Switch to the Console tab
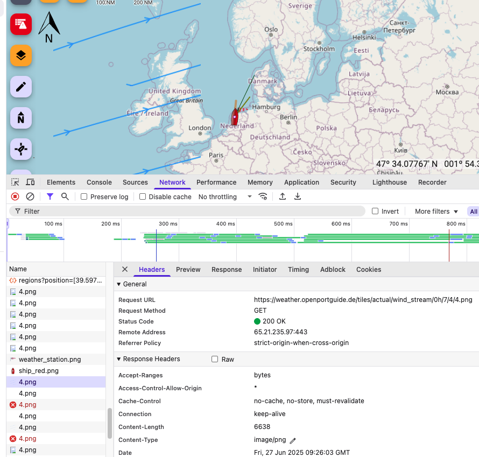Screen dimensions: 479x457 (x=99, y=182)
